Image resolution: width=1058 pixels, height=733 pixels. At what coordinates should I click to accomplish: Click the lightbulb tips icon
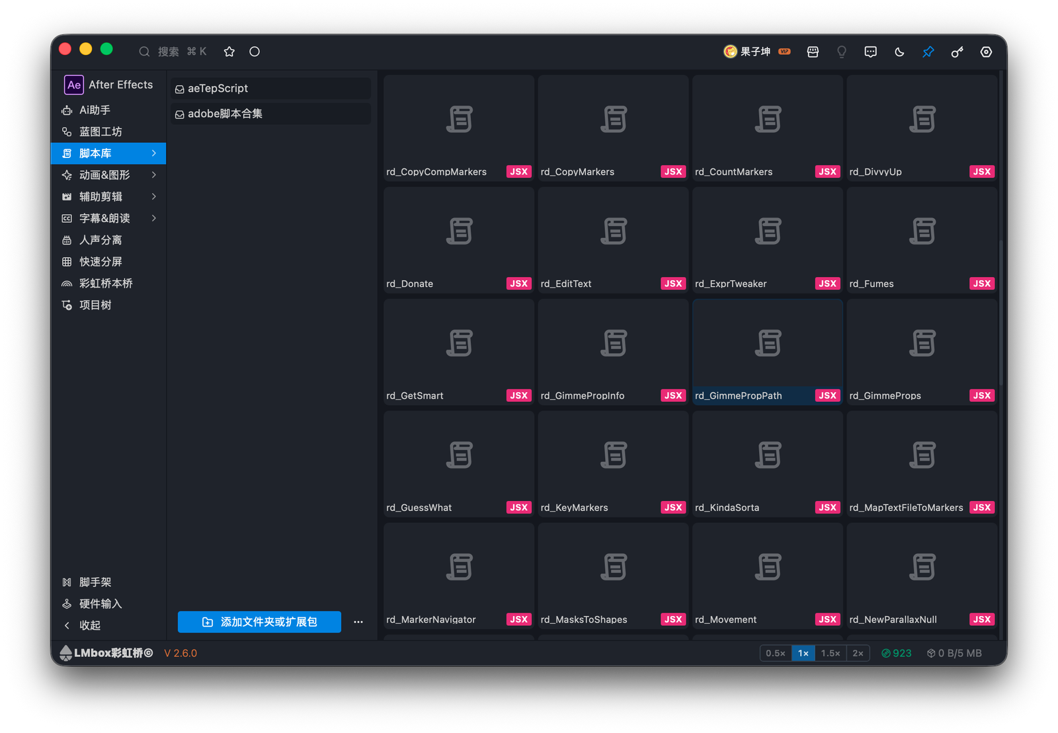(x=842, y=52)
